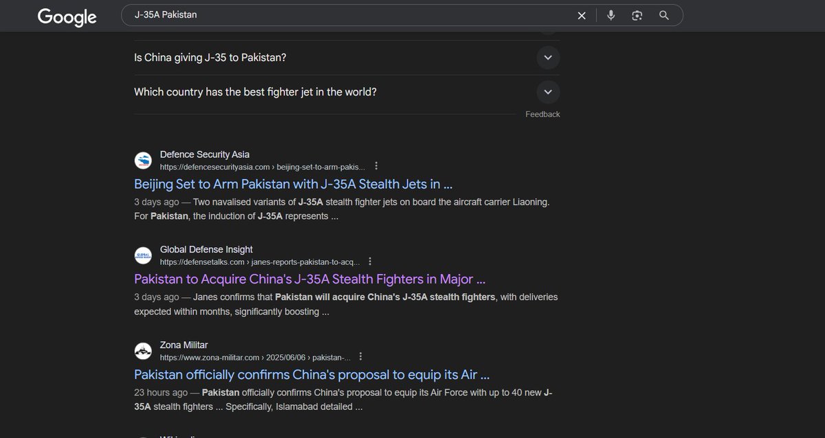Click 'Global Defense Insight' site name

(x=206, y=250)
